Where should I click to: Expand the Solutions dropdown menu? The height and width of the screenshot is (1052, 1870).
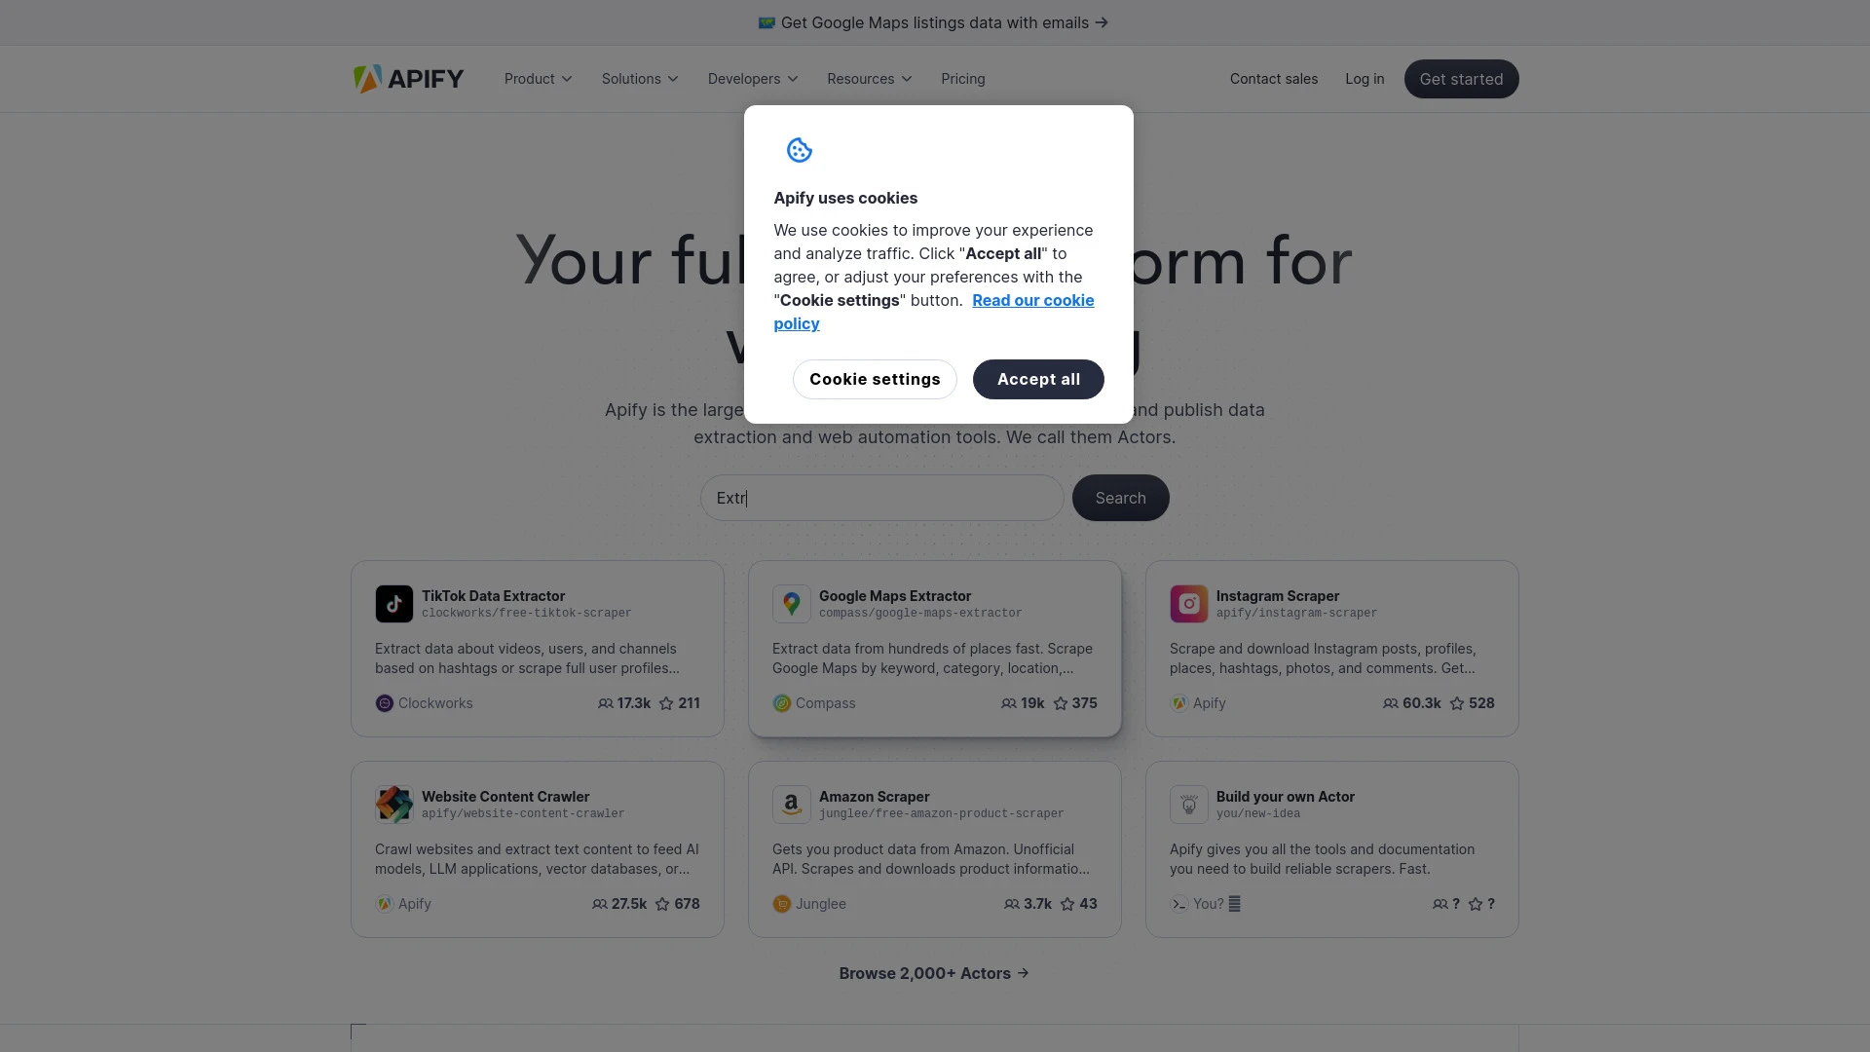tap(638, 78)
